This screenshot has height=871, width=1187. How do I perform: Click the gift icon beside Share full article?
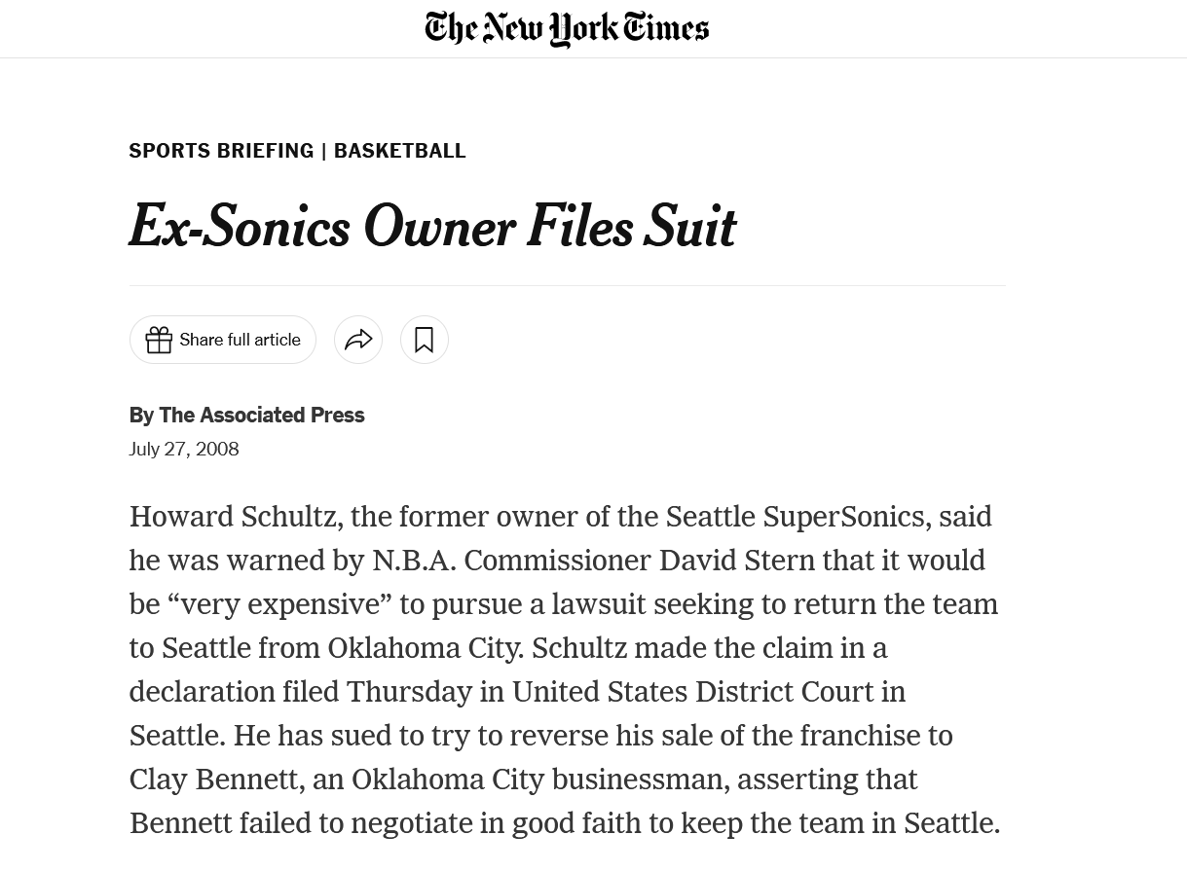(x=159, y=340)
